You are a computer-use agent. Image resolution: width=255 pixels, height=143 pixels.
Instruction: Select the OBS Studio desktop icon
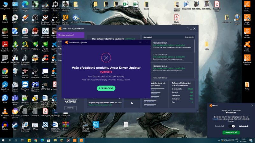pyautogui.click(x=35, y=19)
